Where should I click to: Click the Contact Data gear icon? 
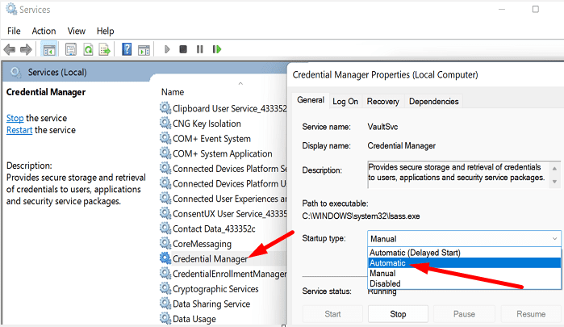tap(165, 228)
